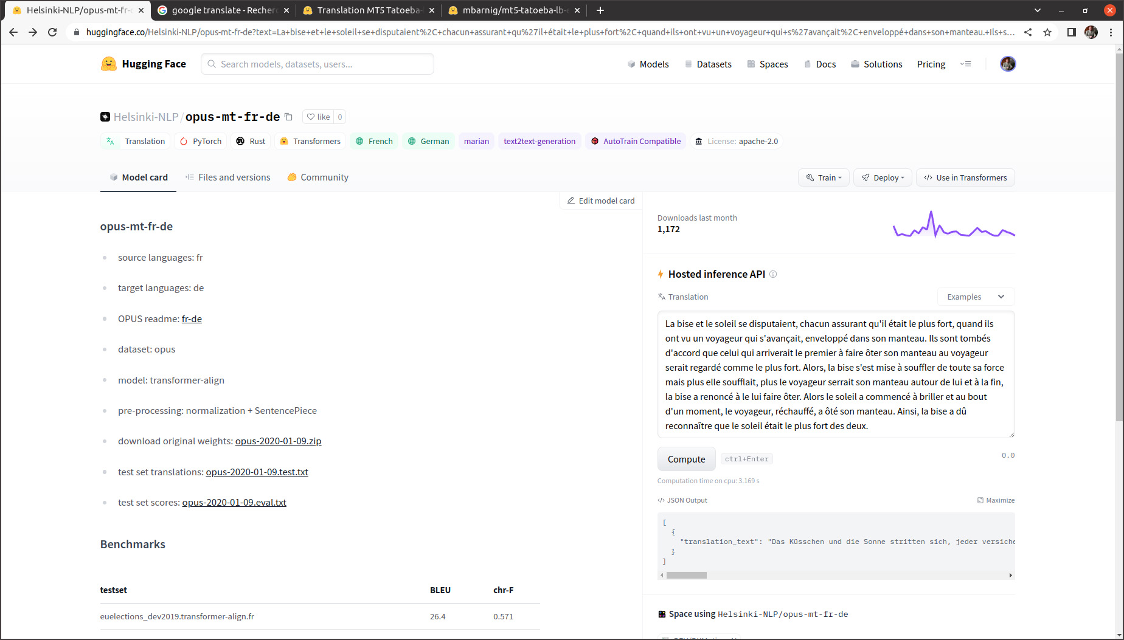
Task: Close the Helsinki-NLP browser tab
Action: tap(141, 10)
